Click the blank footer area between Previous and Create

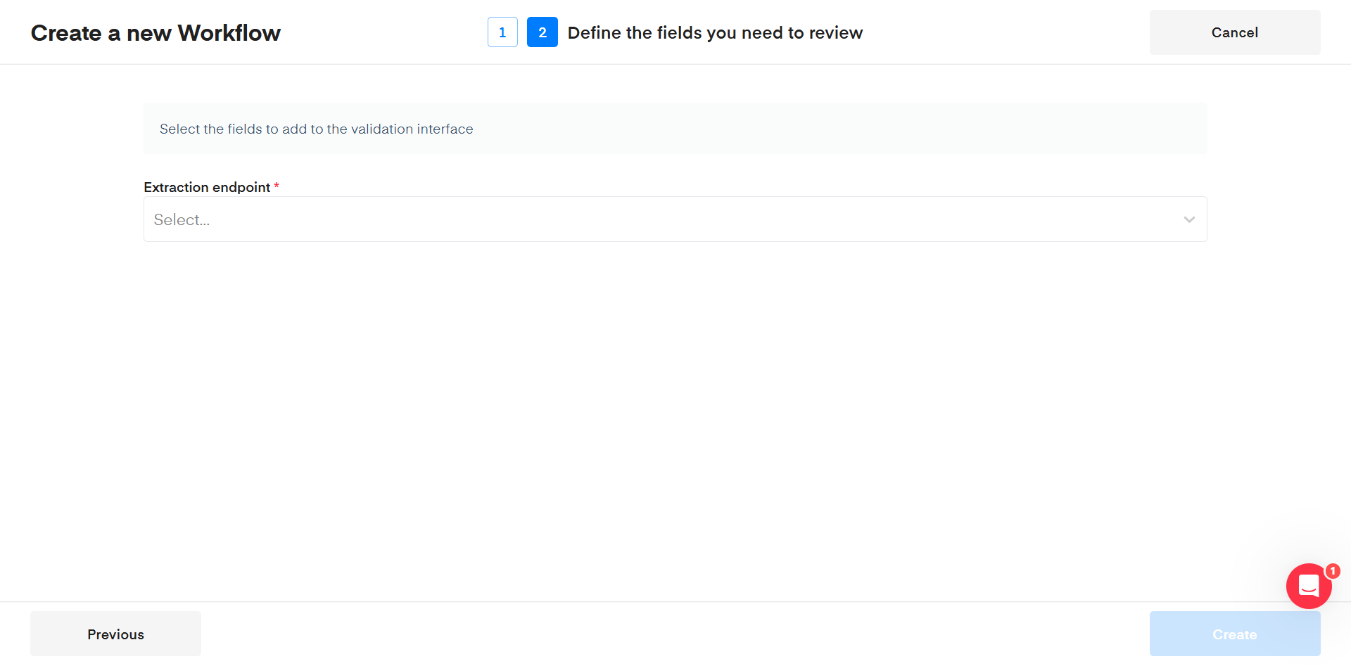(675, 634)
